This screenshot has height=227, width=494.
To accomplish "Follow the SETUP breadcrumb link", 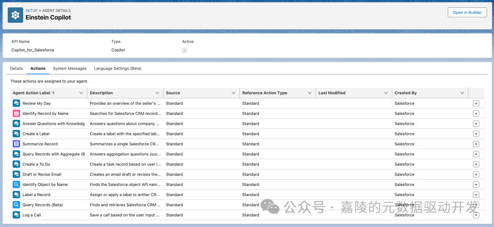I will (x=32, y=10).
